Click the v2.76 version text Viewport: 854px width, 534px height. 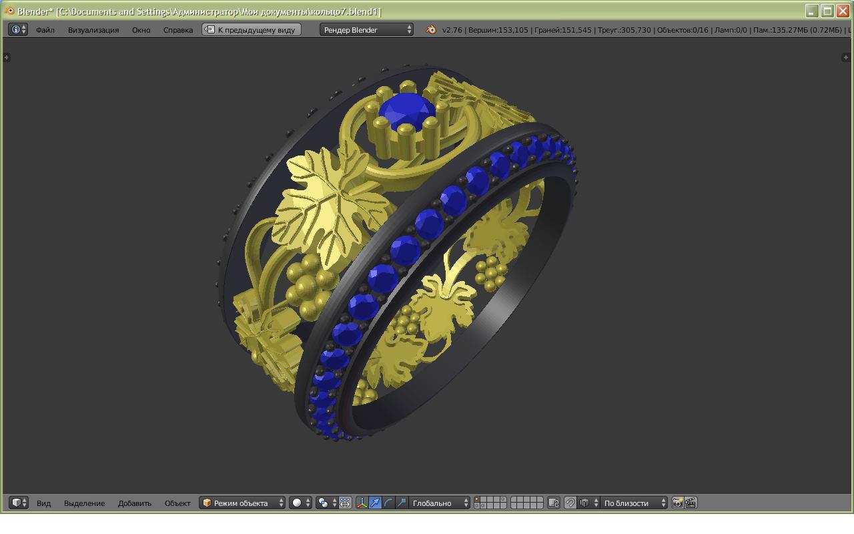tap(452, 30)
